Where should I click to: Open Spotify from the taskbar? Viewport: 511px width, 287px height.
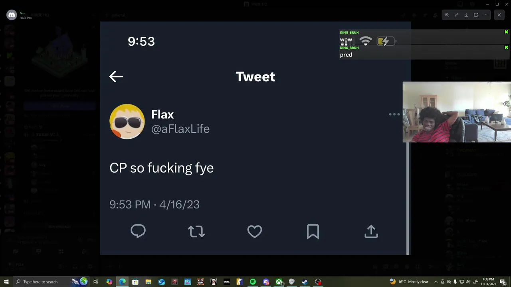click(x=253, y=282)
